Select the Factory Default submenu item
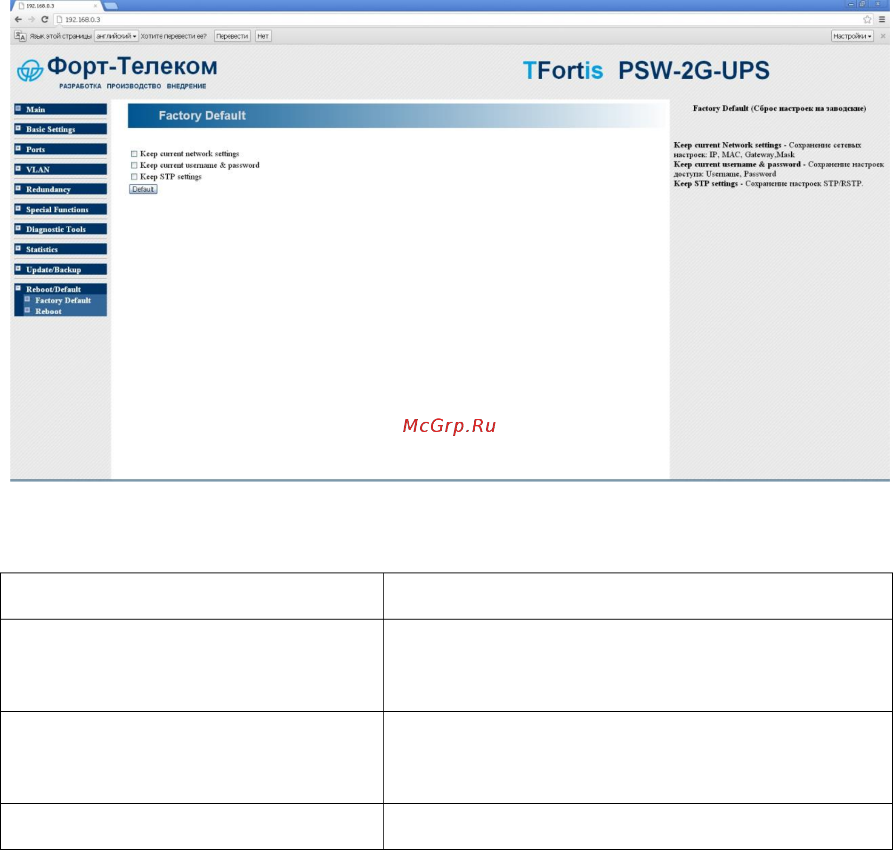Screen dimensions: 893x850 tap(63, 300)
